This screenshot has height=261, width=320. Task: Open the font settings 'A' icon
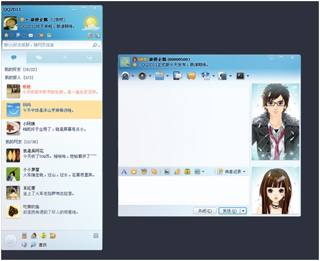[x=124, y=172]
